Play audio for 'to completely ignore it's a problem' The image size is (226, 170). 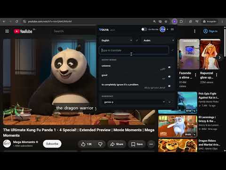pos(169,86)
